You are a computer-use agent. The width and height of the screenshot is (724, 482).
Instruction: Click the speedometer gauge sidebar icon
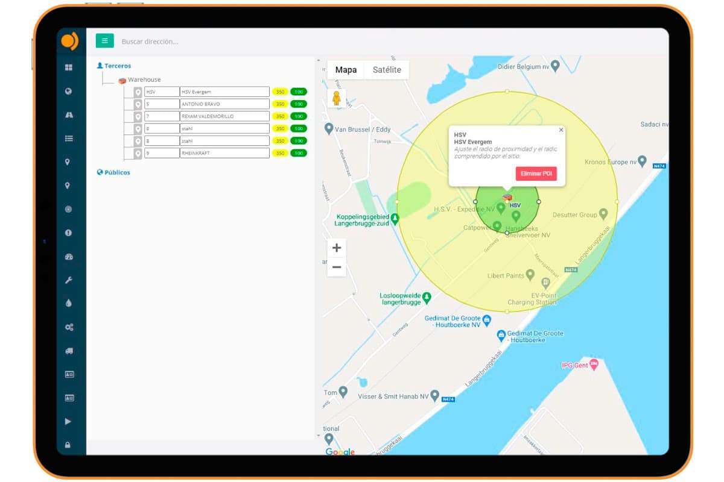(68, 257)
